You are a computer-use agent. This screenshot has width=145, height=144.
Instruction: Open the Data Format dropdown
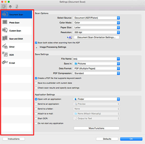point(96,69)
